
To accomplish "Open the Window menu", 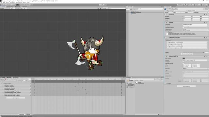I will tap(24, 3).
